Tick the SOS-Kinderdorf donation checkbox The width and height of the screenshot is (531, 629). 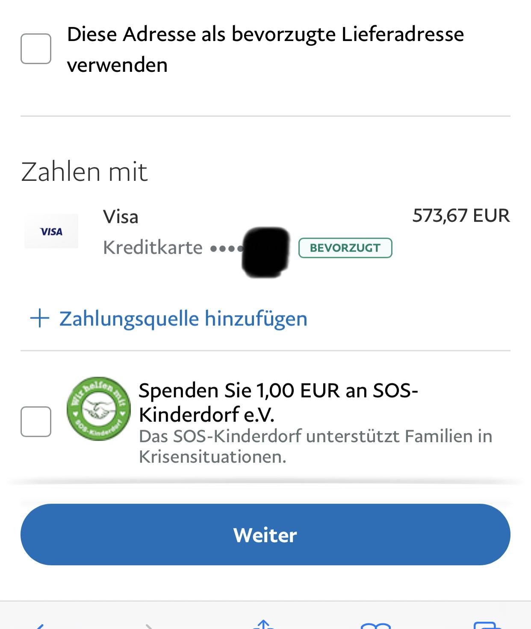point(36,422)
